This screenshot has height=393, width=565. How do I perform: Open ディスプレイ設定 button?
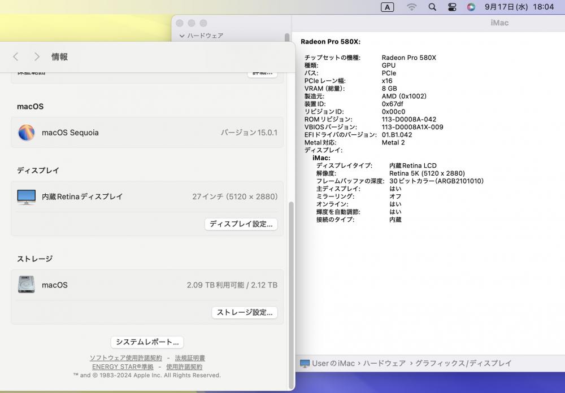tap(241, 224)
